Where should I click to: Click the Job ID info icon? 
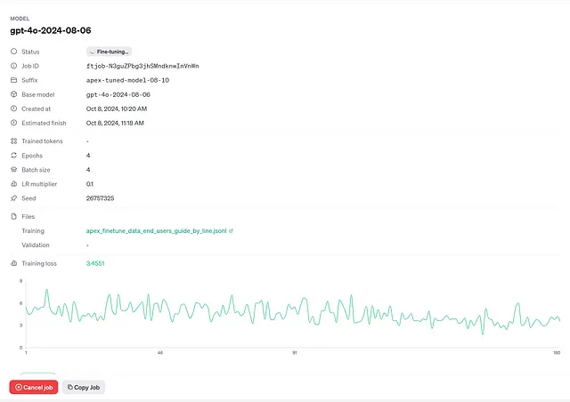[x=14, y=66]
